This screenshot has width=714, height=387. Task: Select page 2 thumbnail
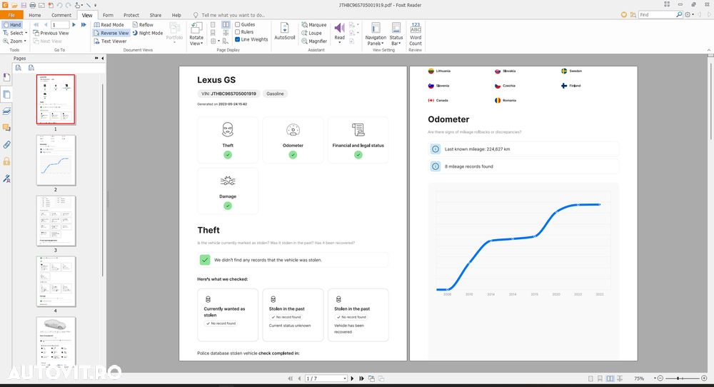point(56,160)
